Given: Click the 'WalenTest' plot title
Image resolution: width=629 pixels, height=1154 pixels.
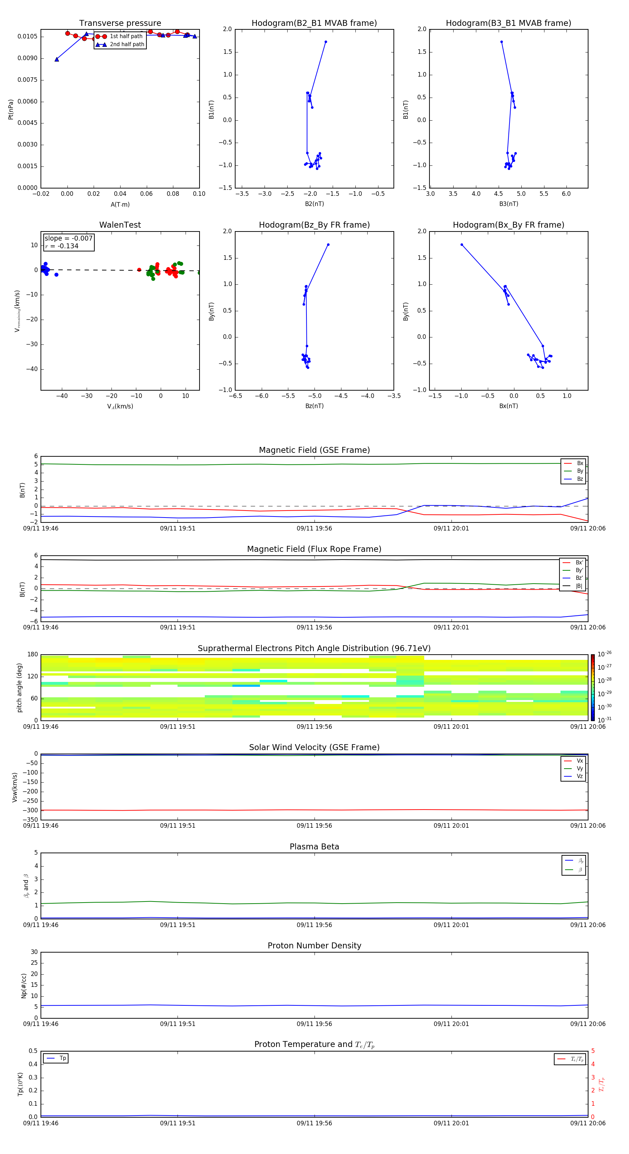Looking at the screenshot, I should point(120,225).
